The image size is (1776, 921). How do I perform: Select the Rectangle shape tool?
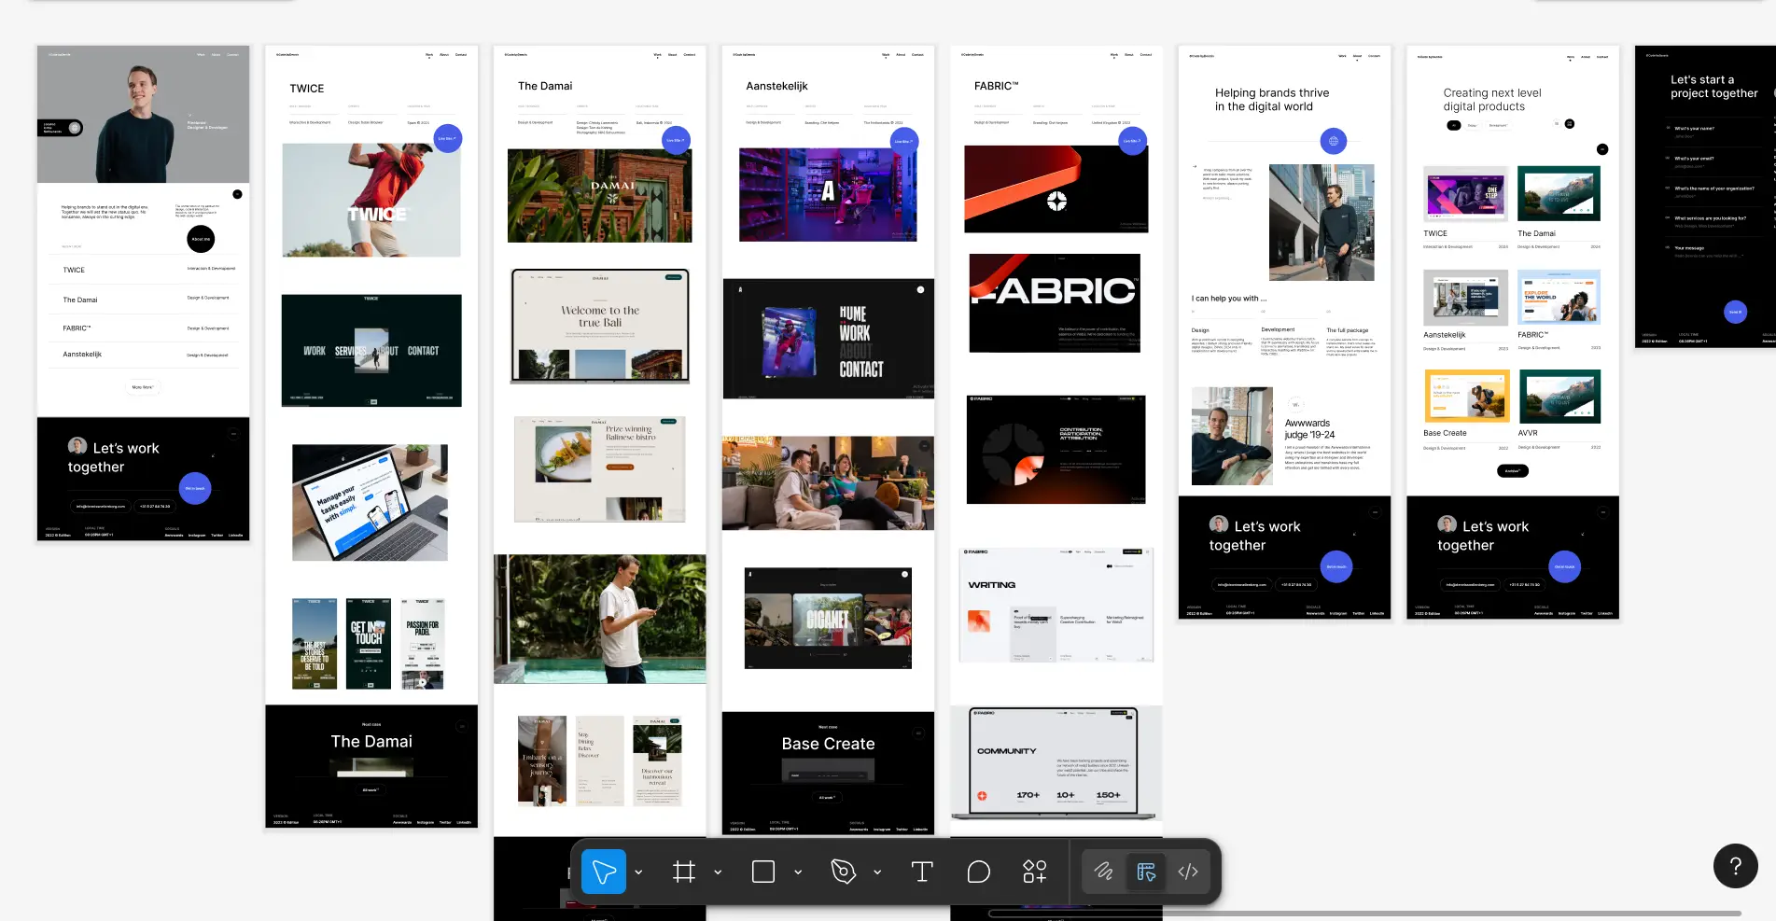tap(763, 872)
